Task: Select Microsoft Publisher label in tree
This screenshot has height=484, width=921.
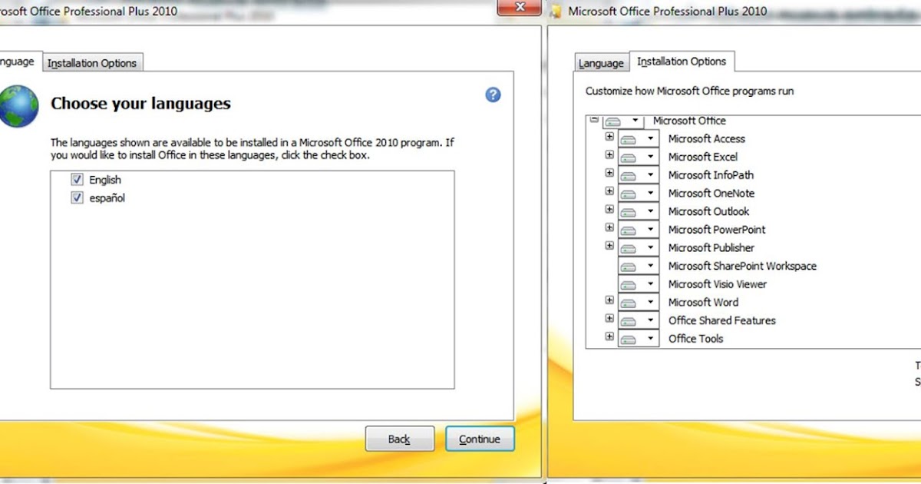Action: click(711, 248)
